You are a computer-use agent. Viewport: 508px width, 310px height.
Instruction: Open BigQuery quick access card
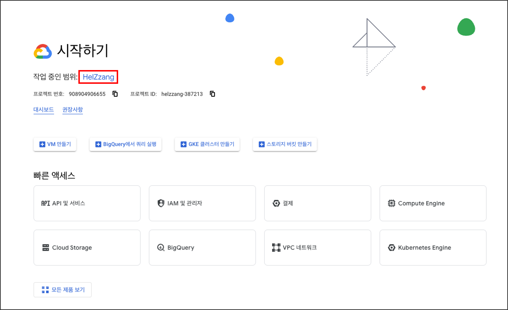(x=202, y=248)
